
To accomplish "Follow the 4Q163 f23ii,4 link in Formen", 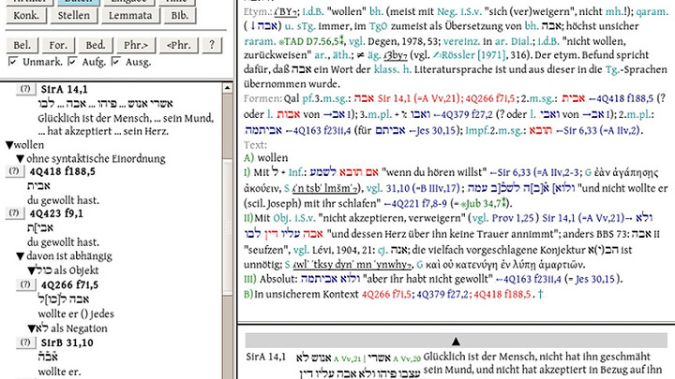I will click(x=317, y=130).
